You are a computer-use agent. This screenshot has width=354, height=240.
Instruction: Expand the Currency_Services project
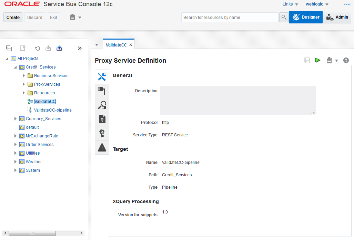click(x=16, y=119)
